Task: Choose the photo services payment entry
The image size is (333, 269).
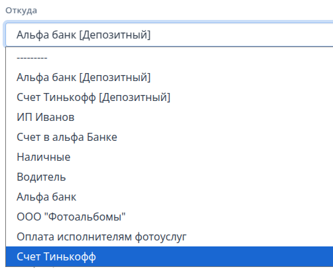Action: click(169, 236)
